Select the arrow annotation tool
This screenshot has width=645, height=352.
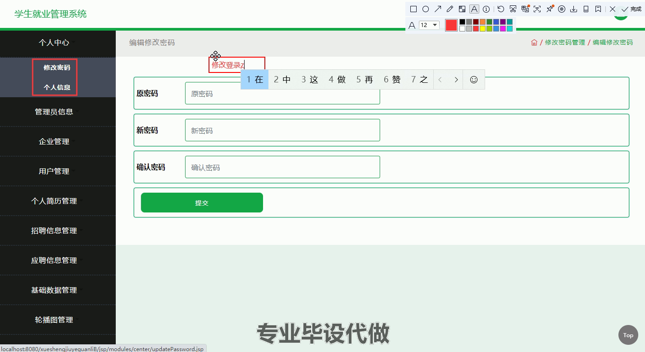[x=438, y=9]
